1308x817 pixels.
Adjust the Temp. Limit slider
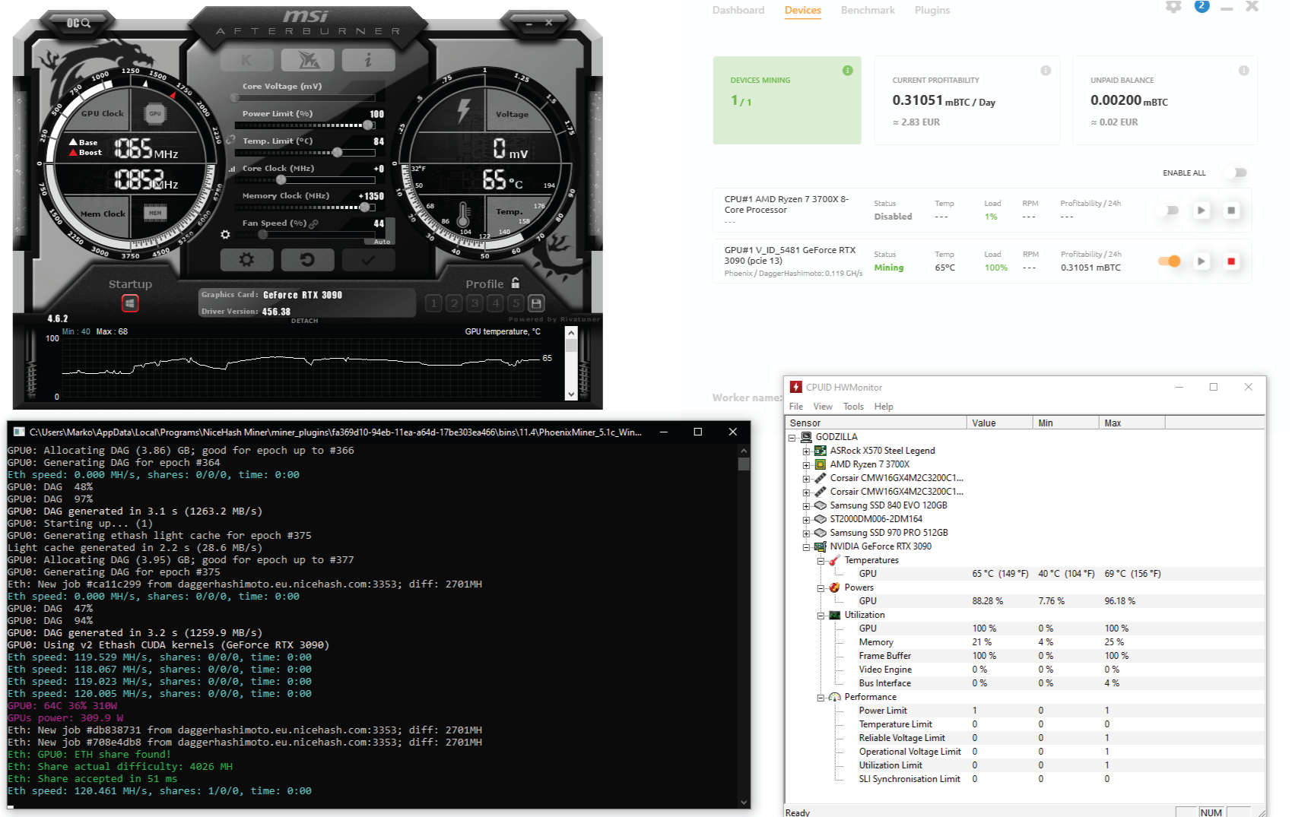point(304,153)
